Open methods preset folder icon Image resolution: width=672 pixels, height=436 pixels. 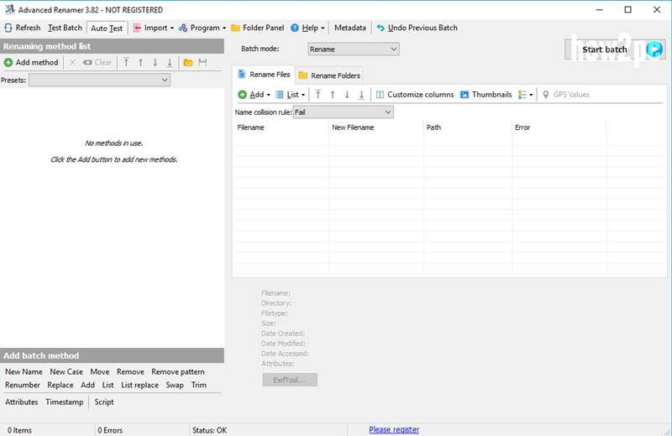click(x=187, y=63)
